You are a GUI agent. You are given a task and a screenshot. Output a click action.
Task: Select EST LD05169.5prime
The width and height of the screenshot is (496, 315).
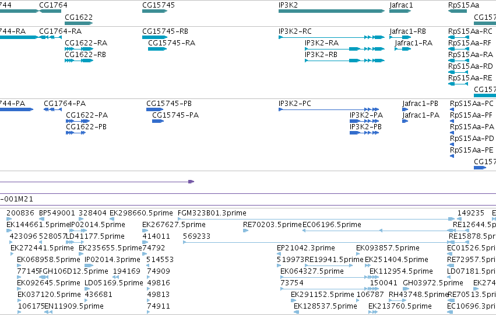pyautogui.click(x=87, y=289)
